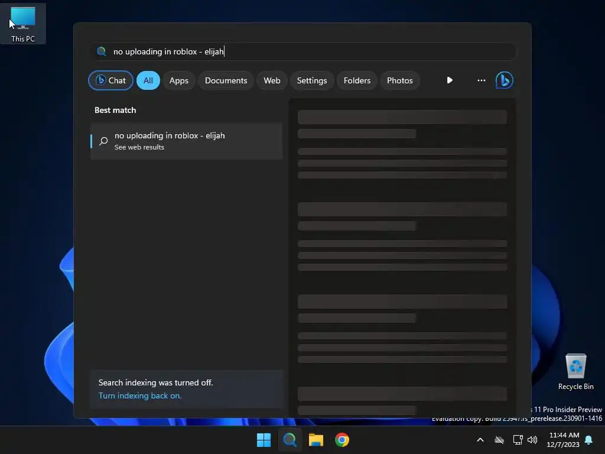Switch to the Settings filter

point(312,80)
